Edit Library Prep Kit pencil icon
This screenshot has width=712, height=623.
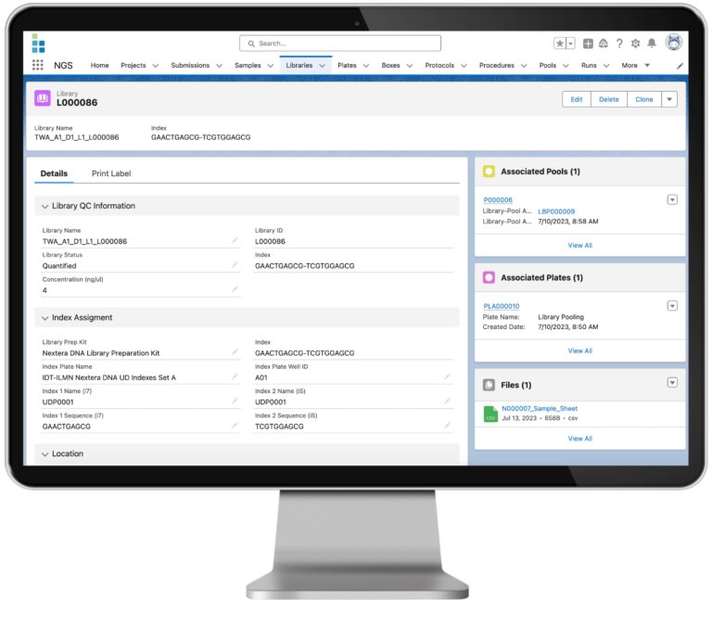click(235, 352)
